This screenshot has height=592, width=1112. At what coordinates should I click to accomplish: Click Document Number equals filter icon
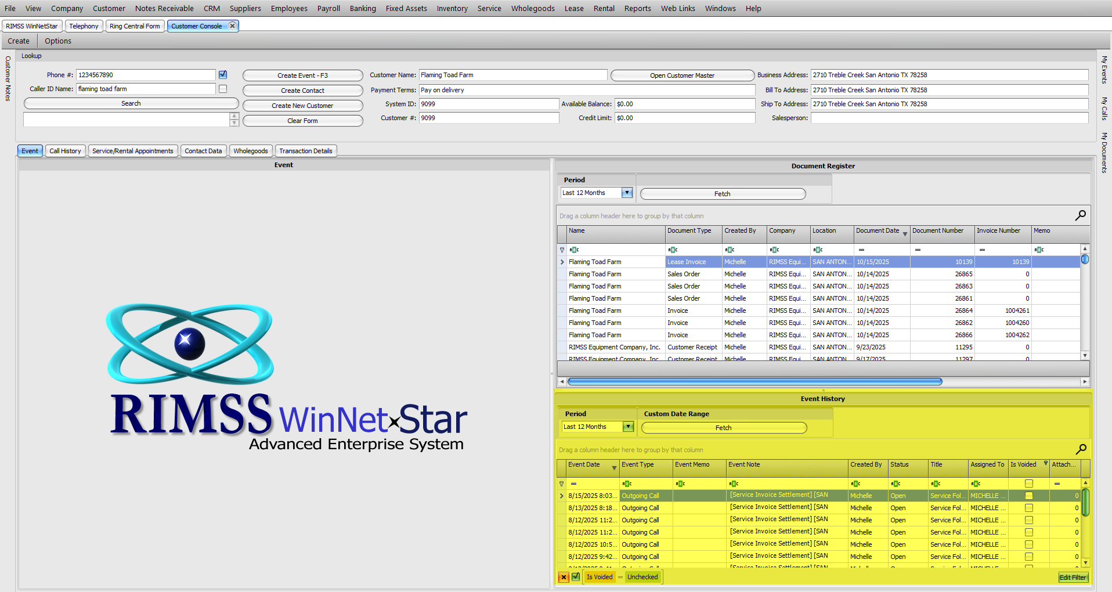point(918,250)
